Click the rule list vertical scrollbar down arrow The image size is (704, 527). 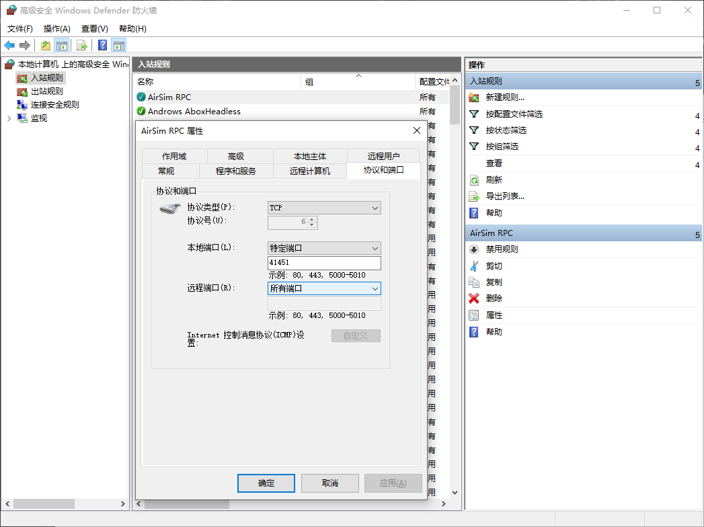coord(455,493)
